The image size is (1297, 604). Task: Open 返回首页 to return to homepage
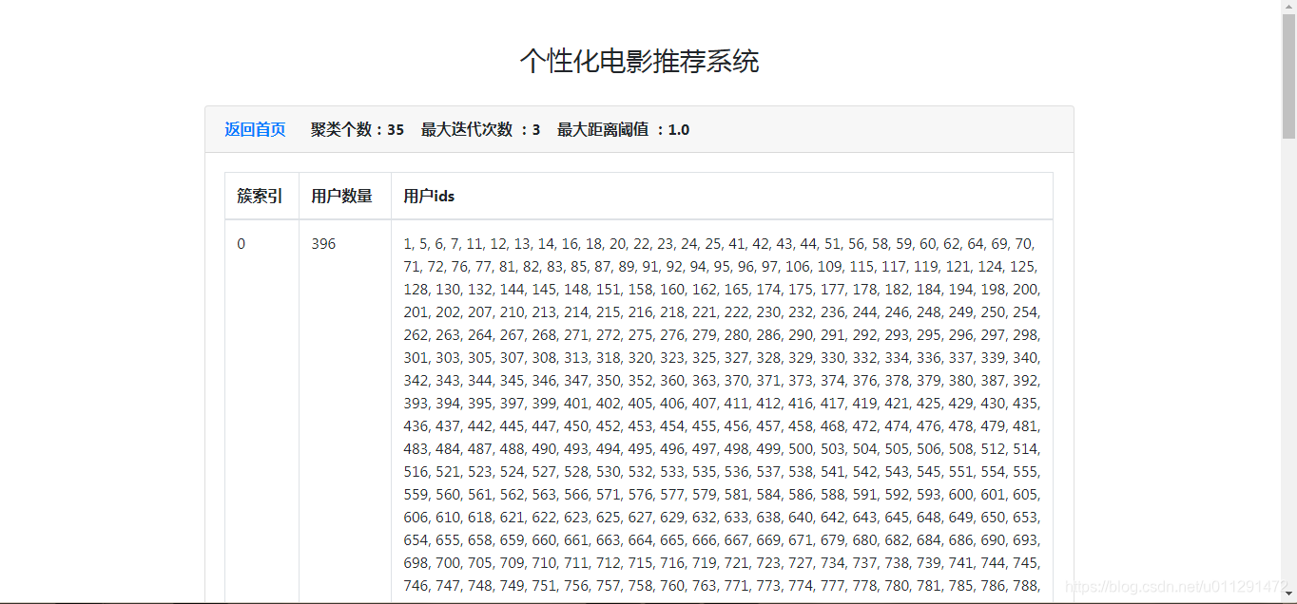[x=253, y=129]
